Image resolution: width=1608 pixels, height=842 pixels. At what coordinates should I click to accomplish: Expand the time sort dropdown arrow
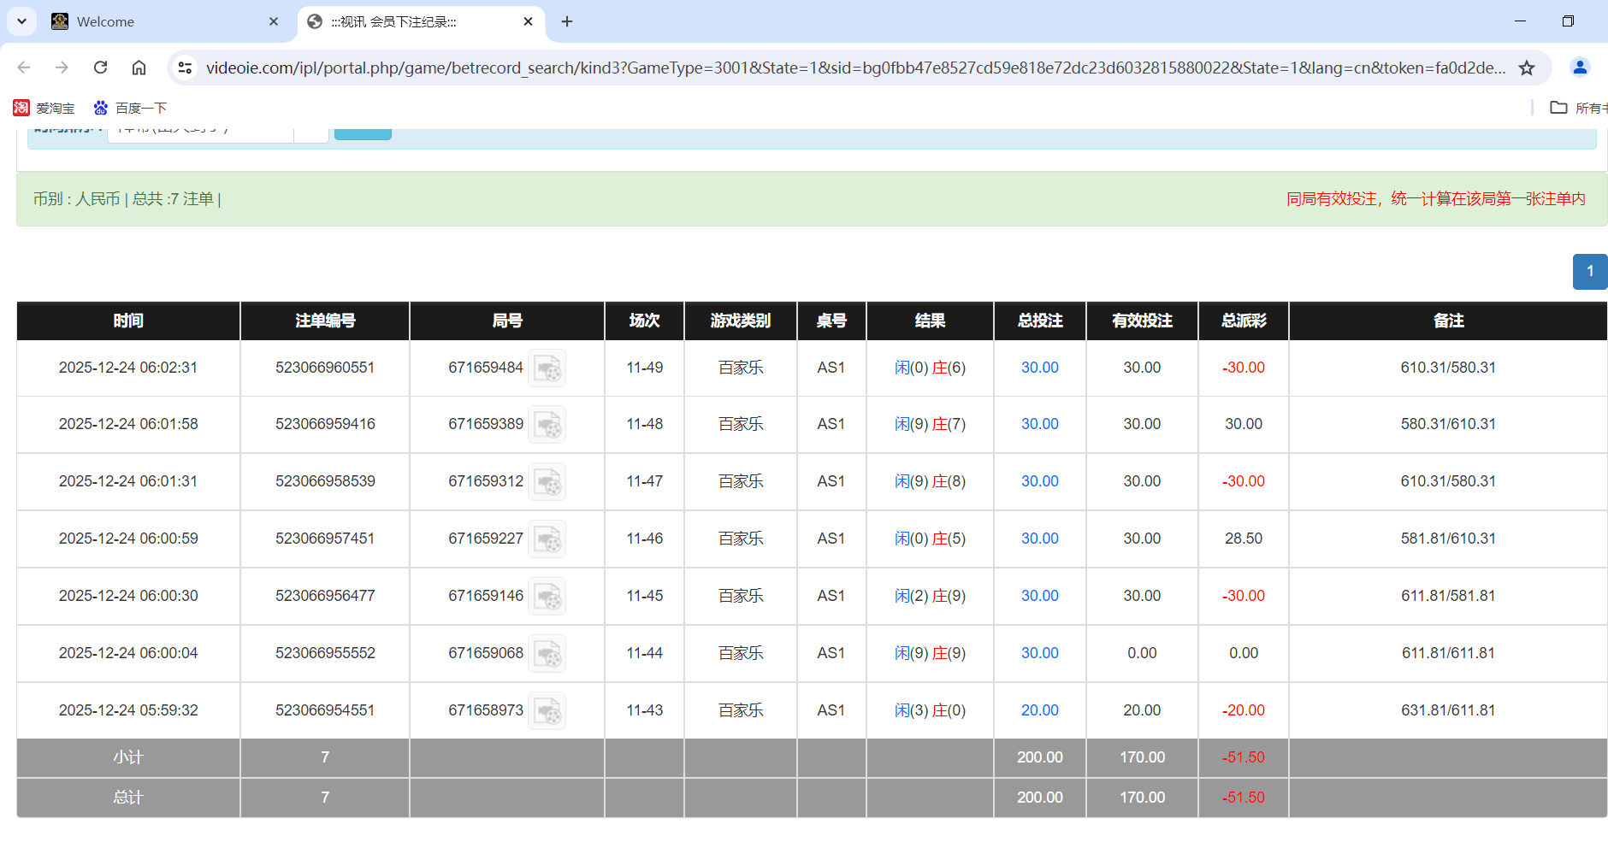[x=311, y=131]
